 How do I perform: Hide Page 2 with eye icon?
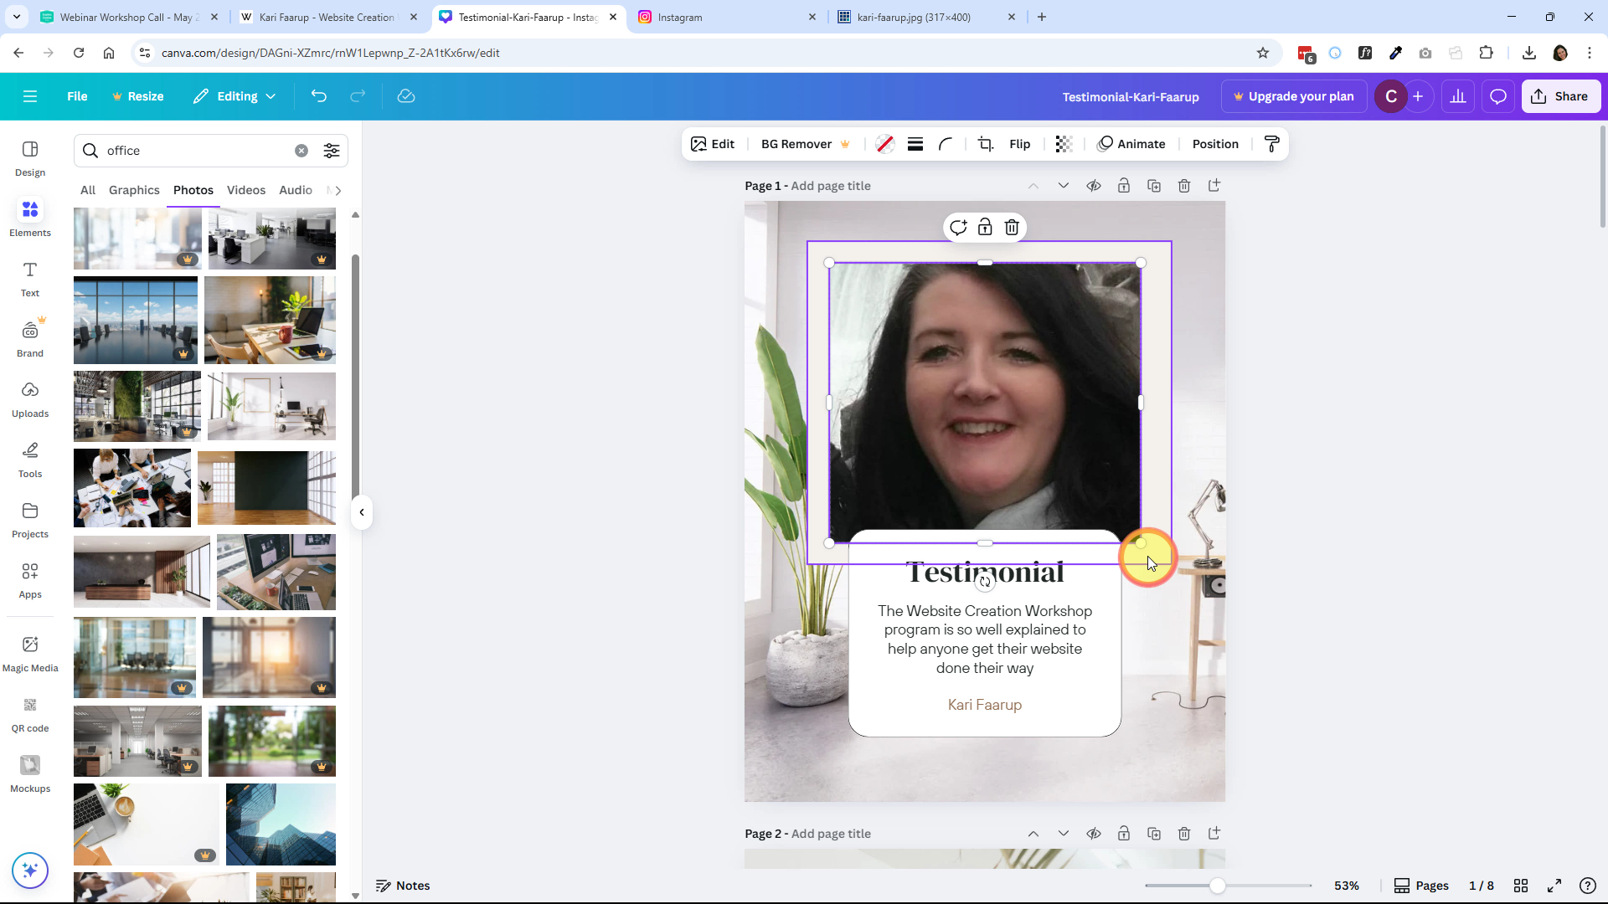(1094, 834)
